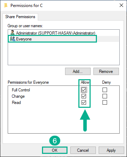The height and width of the screenshot is (157, 127).
Task: Click the Full Control permission label
Action: [x=21, y=90]
